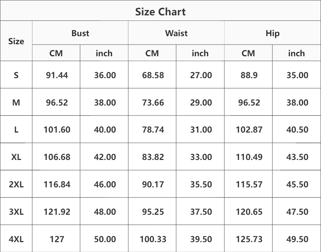Select hip inch value 49.50
The height and width of the screenshot is (252, 321).
[x=296, y=240]
